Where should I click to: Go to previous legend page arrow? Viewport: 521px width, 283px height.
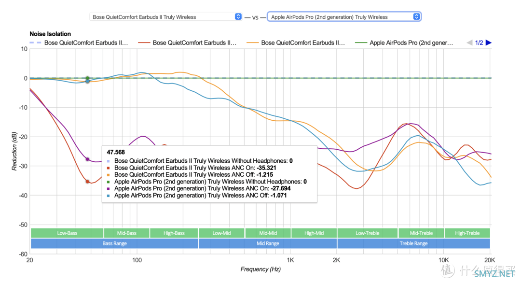pyautogui.click(x=469, y=42)
